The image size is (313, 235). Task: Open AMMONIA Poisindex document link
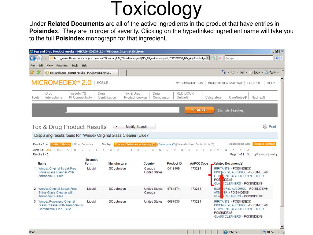point(221,192)
